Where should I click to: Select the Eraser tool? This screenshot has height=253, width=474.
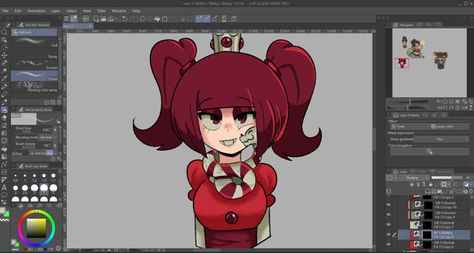(x=4, y=117)
